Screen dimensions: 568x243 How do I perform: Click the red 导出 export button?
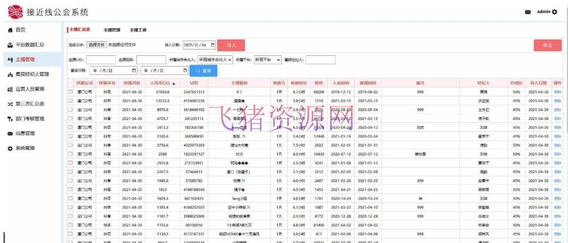tap(548, 45)
